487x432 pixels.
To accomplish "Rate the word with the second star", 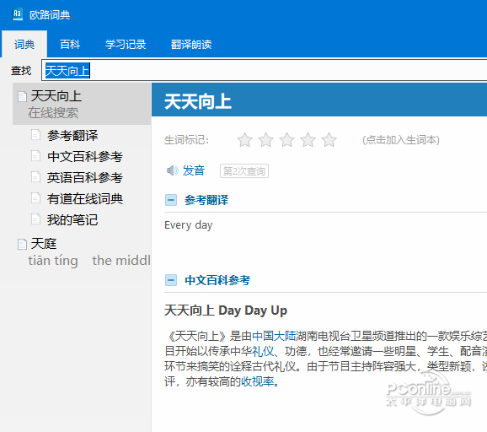I will click(x=266, y=140).
